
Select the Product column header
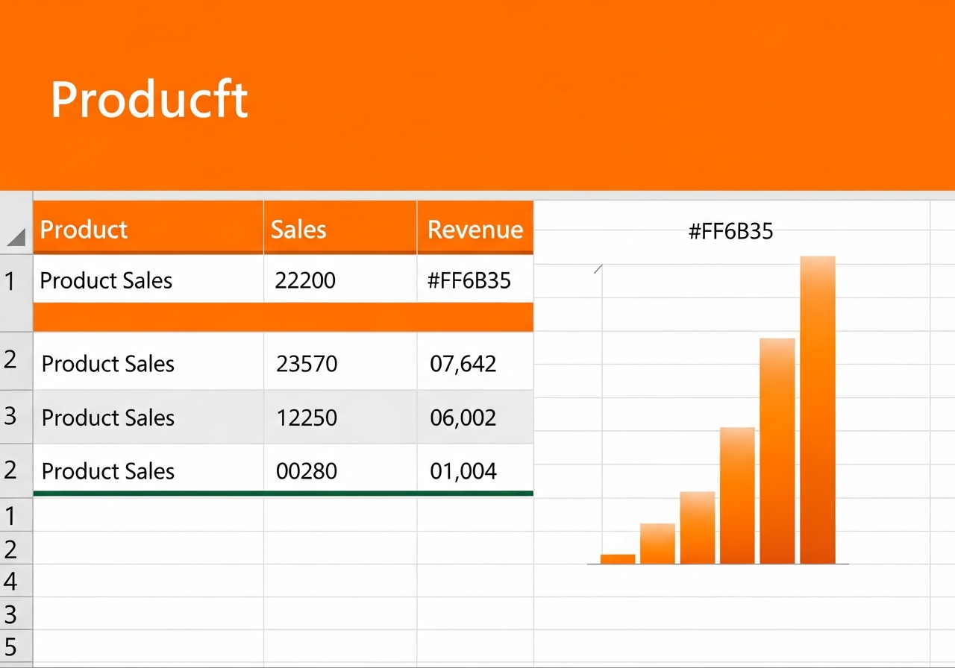[148, 228]
